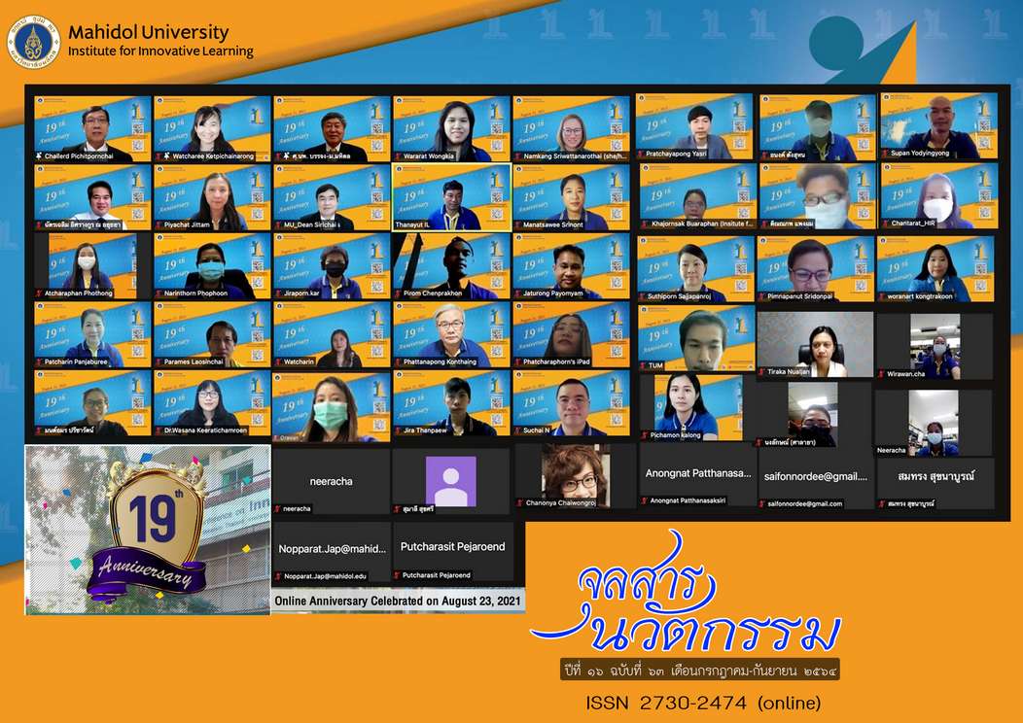Select the highlighted Thanayut video tile
This screenshot has width=1023, height=723.
(451, 194)
